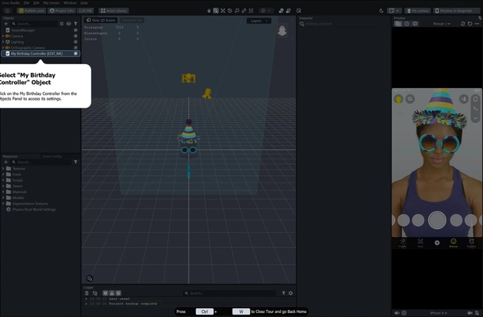Click the circular icon at scene bottom-left

tap(90, 278)
